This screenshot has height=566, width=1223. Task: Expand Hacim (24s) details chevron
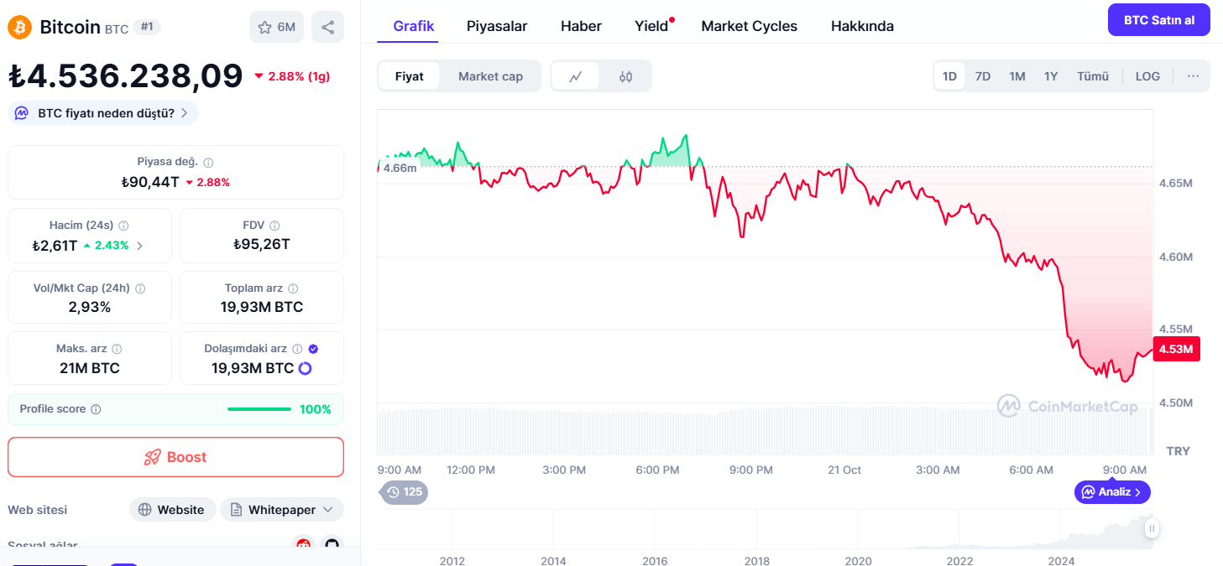(139, 246)
